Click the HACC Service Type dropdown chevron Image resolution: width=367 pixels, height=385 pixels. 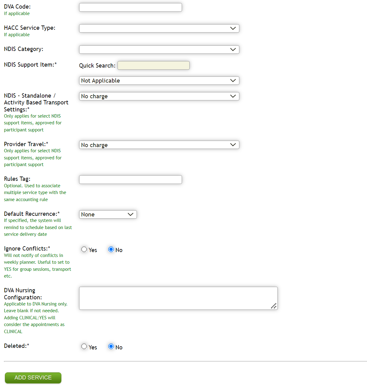pos(234,28)
